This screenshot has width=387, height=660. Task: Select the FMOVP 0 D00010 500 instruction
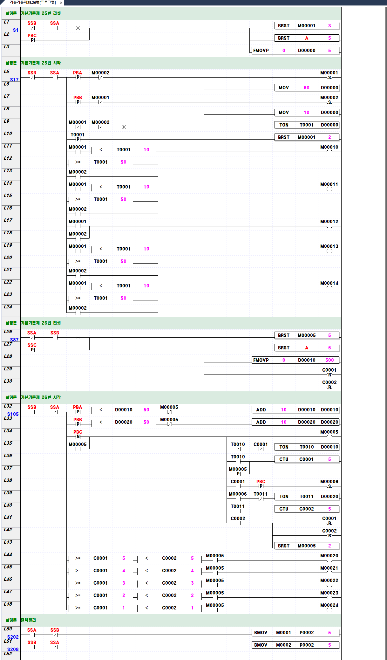point(295,360)
